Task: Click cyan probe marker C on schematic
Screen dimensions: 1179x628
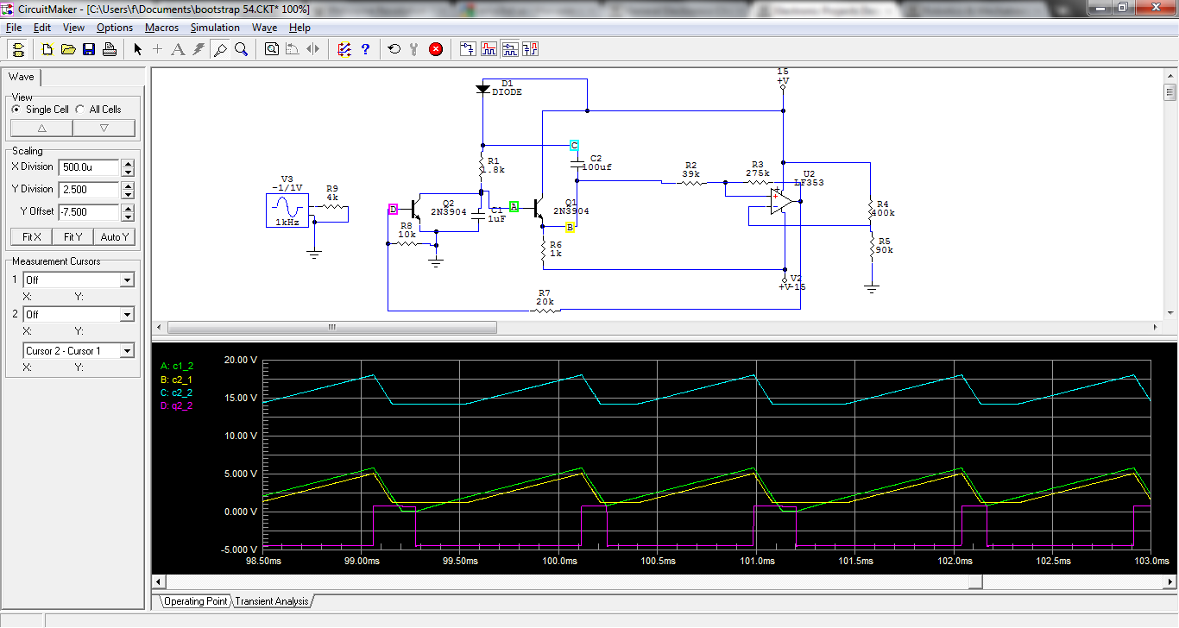Action: (575, 146)
